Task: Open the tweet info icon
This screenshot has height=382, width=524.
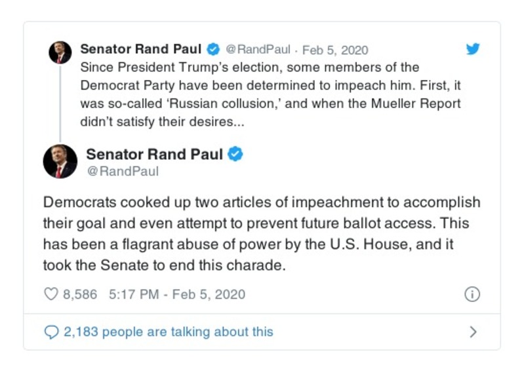Action: tap(472, 294)
